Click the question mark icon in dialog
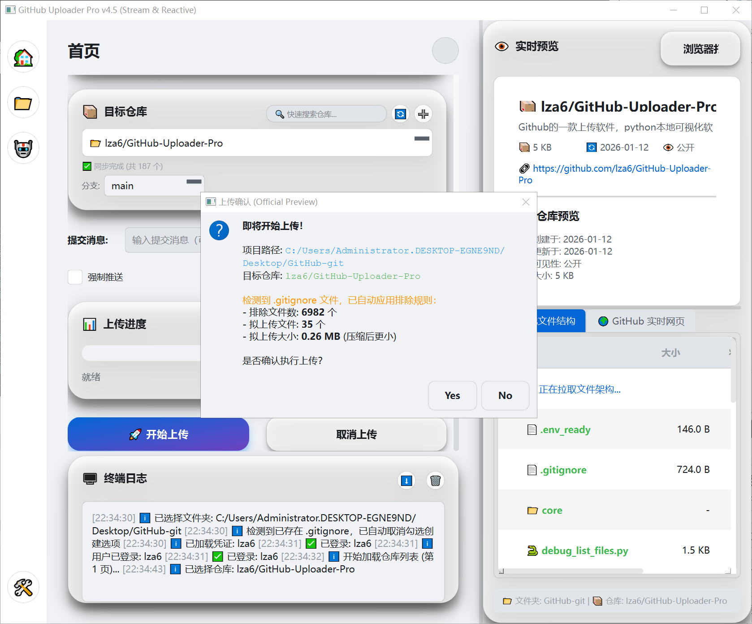 219,230
